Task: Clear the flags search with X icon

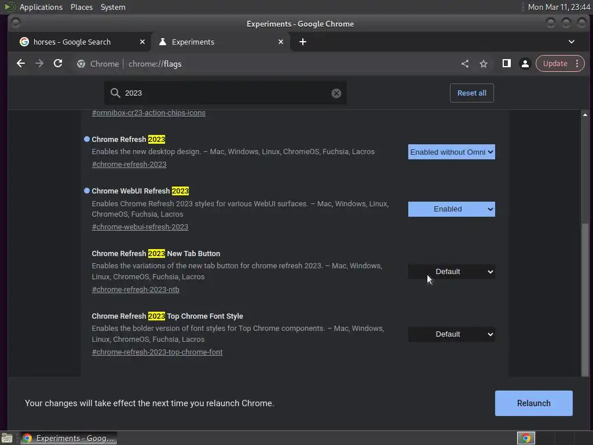Action: click(336, 93)
